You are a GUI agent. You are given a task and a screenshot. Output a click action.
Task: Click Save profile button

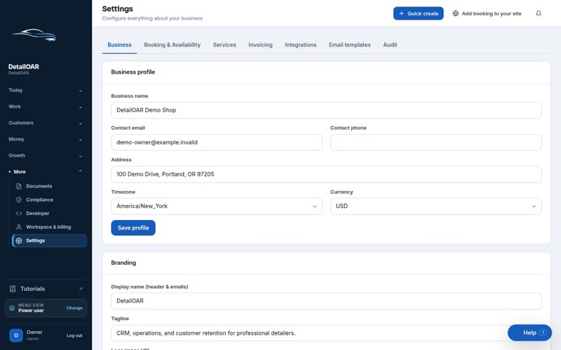click(133, 227)
